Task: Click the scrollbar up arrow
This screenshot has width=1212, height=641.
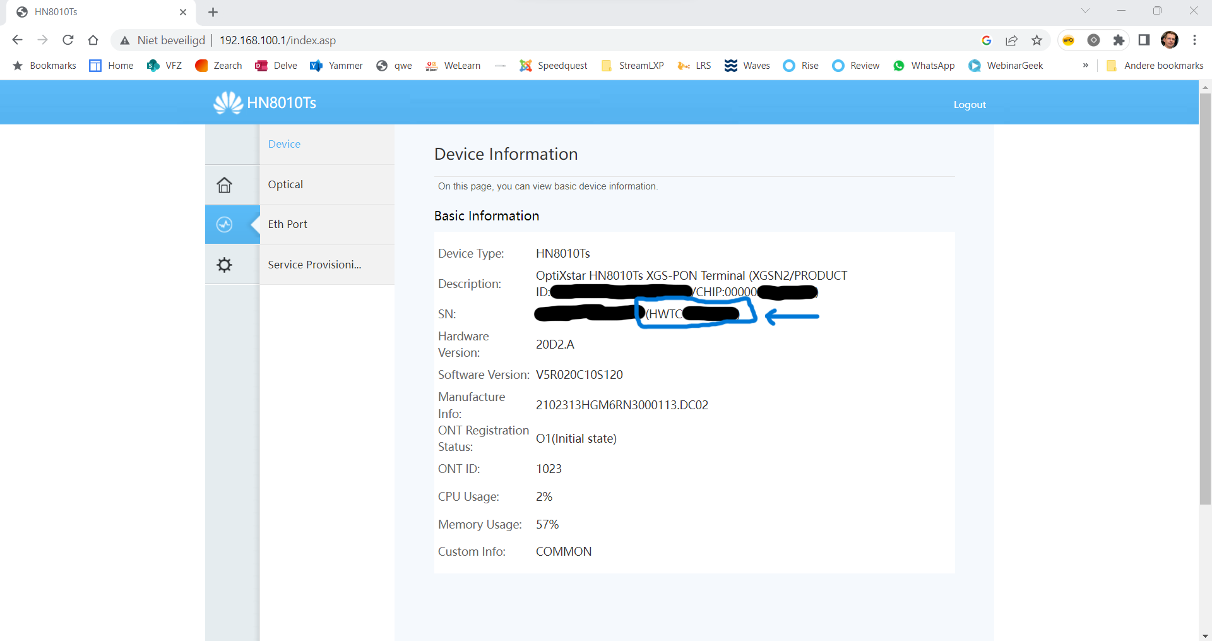Action: pyautogui.click(x=1205, y=87)
